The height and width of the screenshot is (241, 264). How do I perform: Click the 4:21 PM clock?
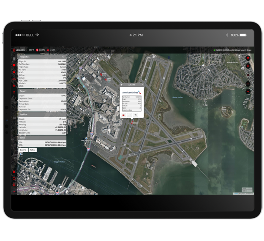(136, 35)
